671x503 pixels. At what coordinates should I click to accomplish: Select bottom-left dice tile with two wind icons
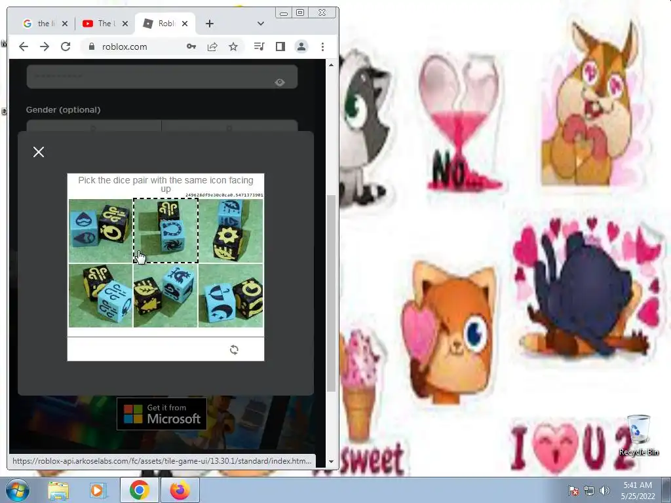pyautogui.click(x=100, y=295)
